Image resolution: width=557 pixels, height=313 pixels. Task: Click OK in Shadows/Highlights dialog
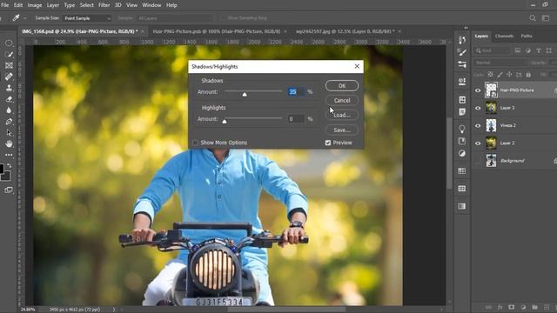342,85
